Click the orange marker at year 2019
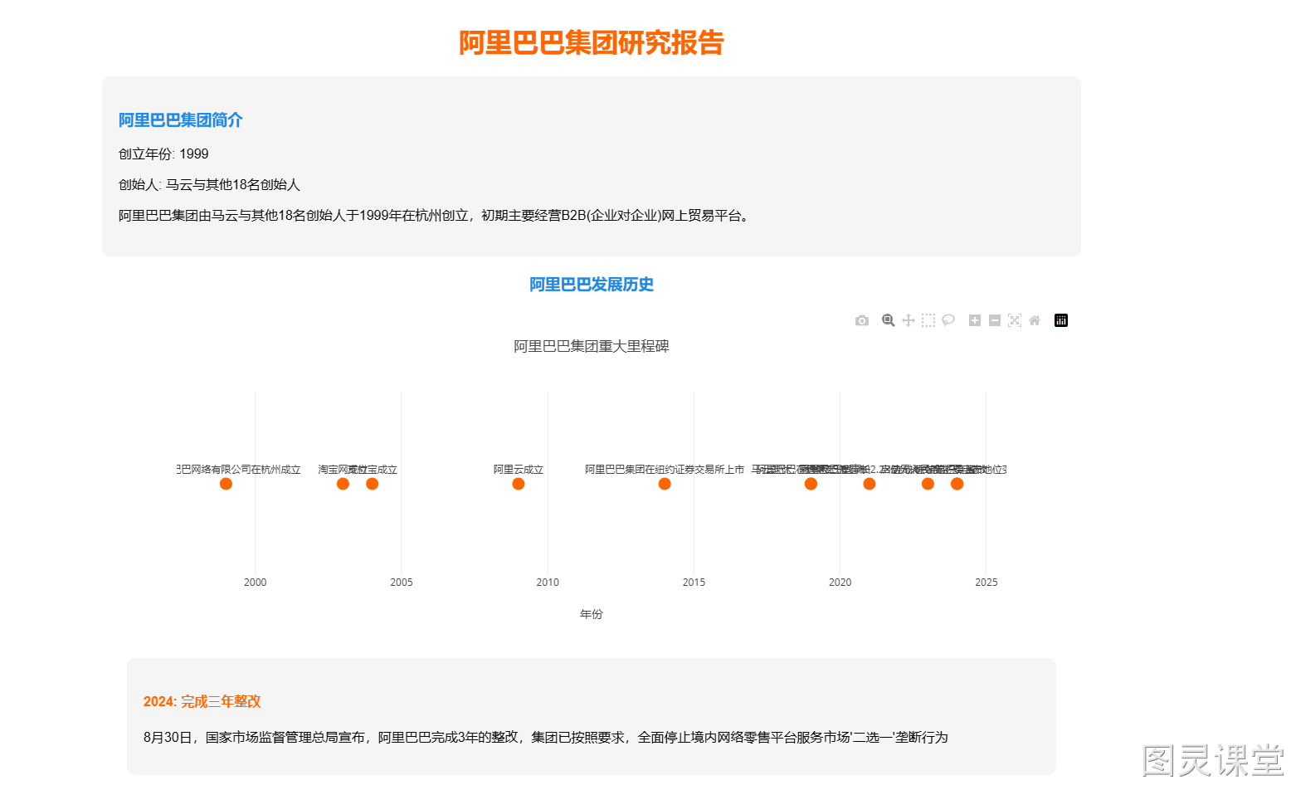This screenshot has width=1291, height=785. click(811, 484)
